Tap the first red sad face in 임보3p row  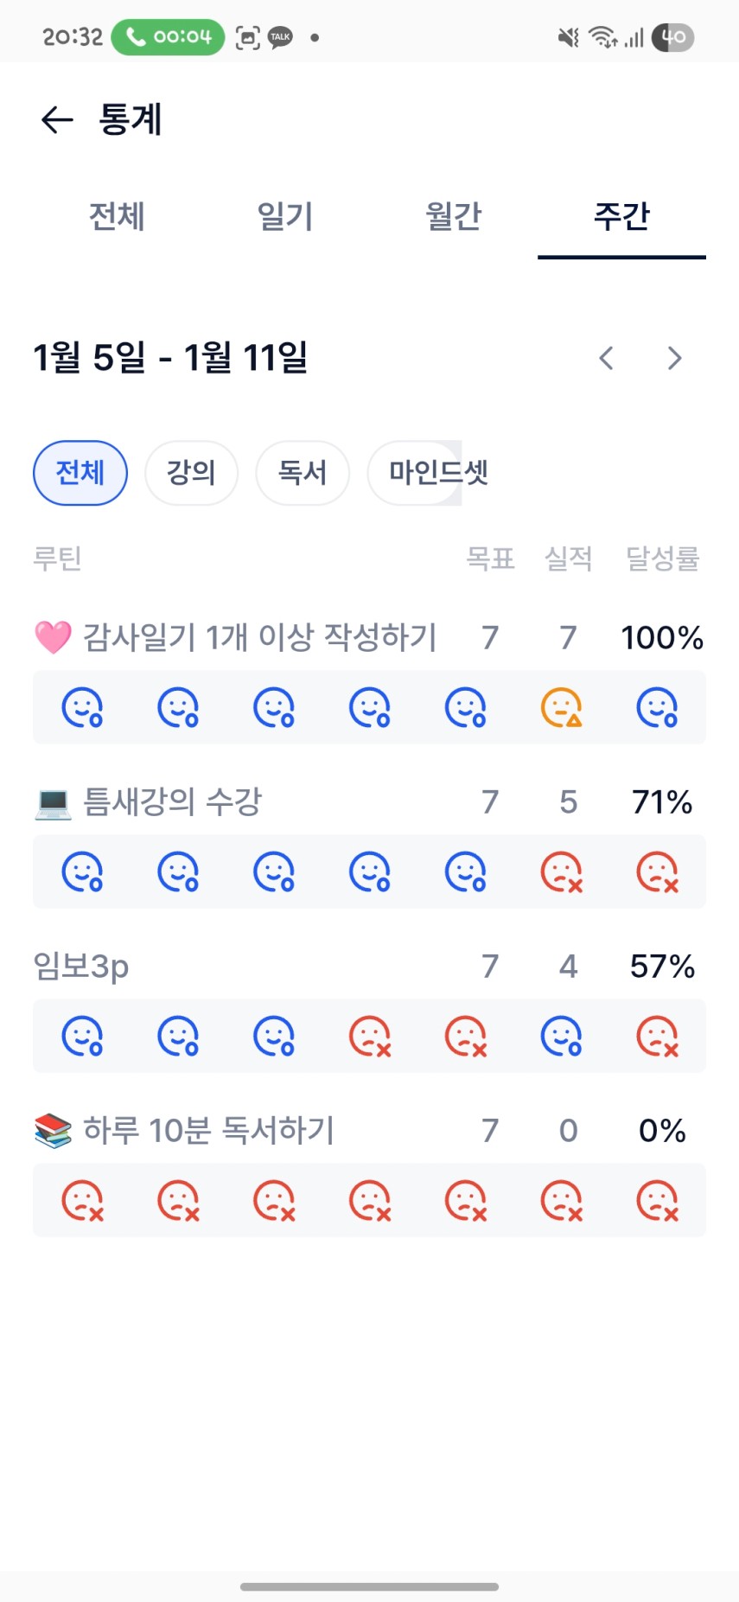[370, 1036]
